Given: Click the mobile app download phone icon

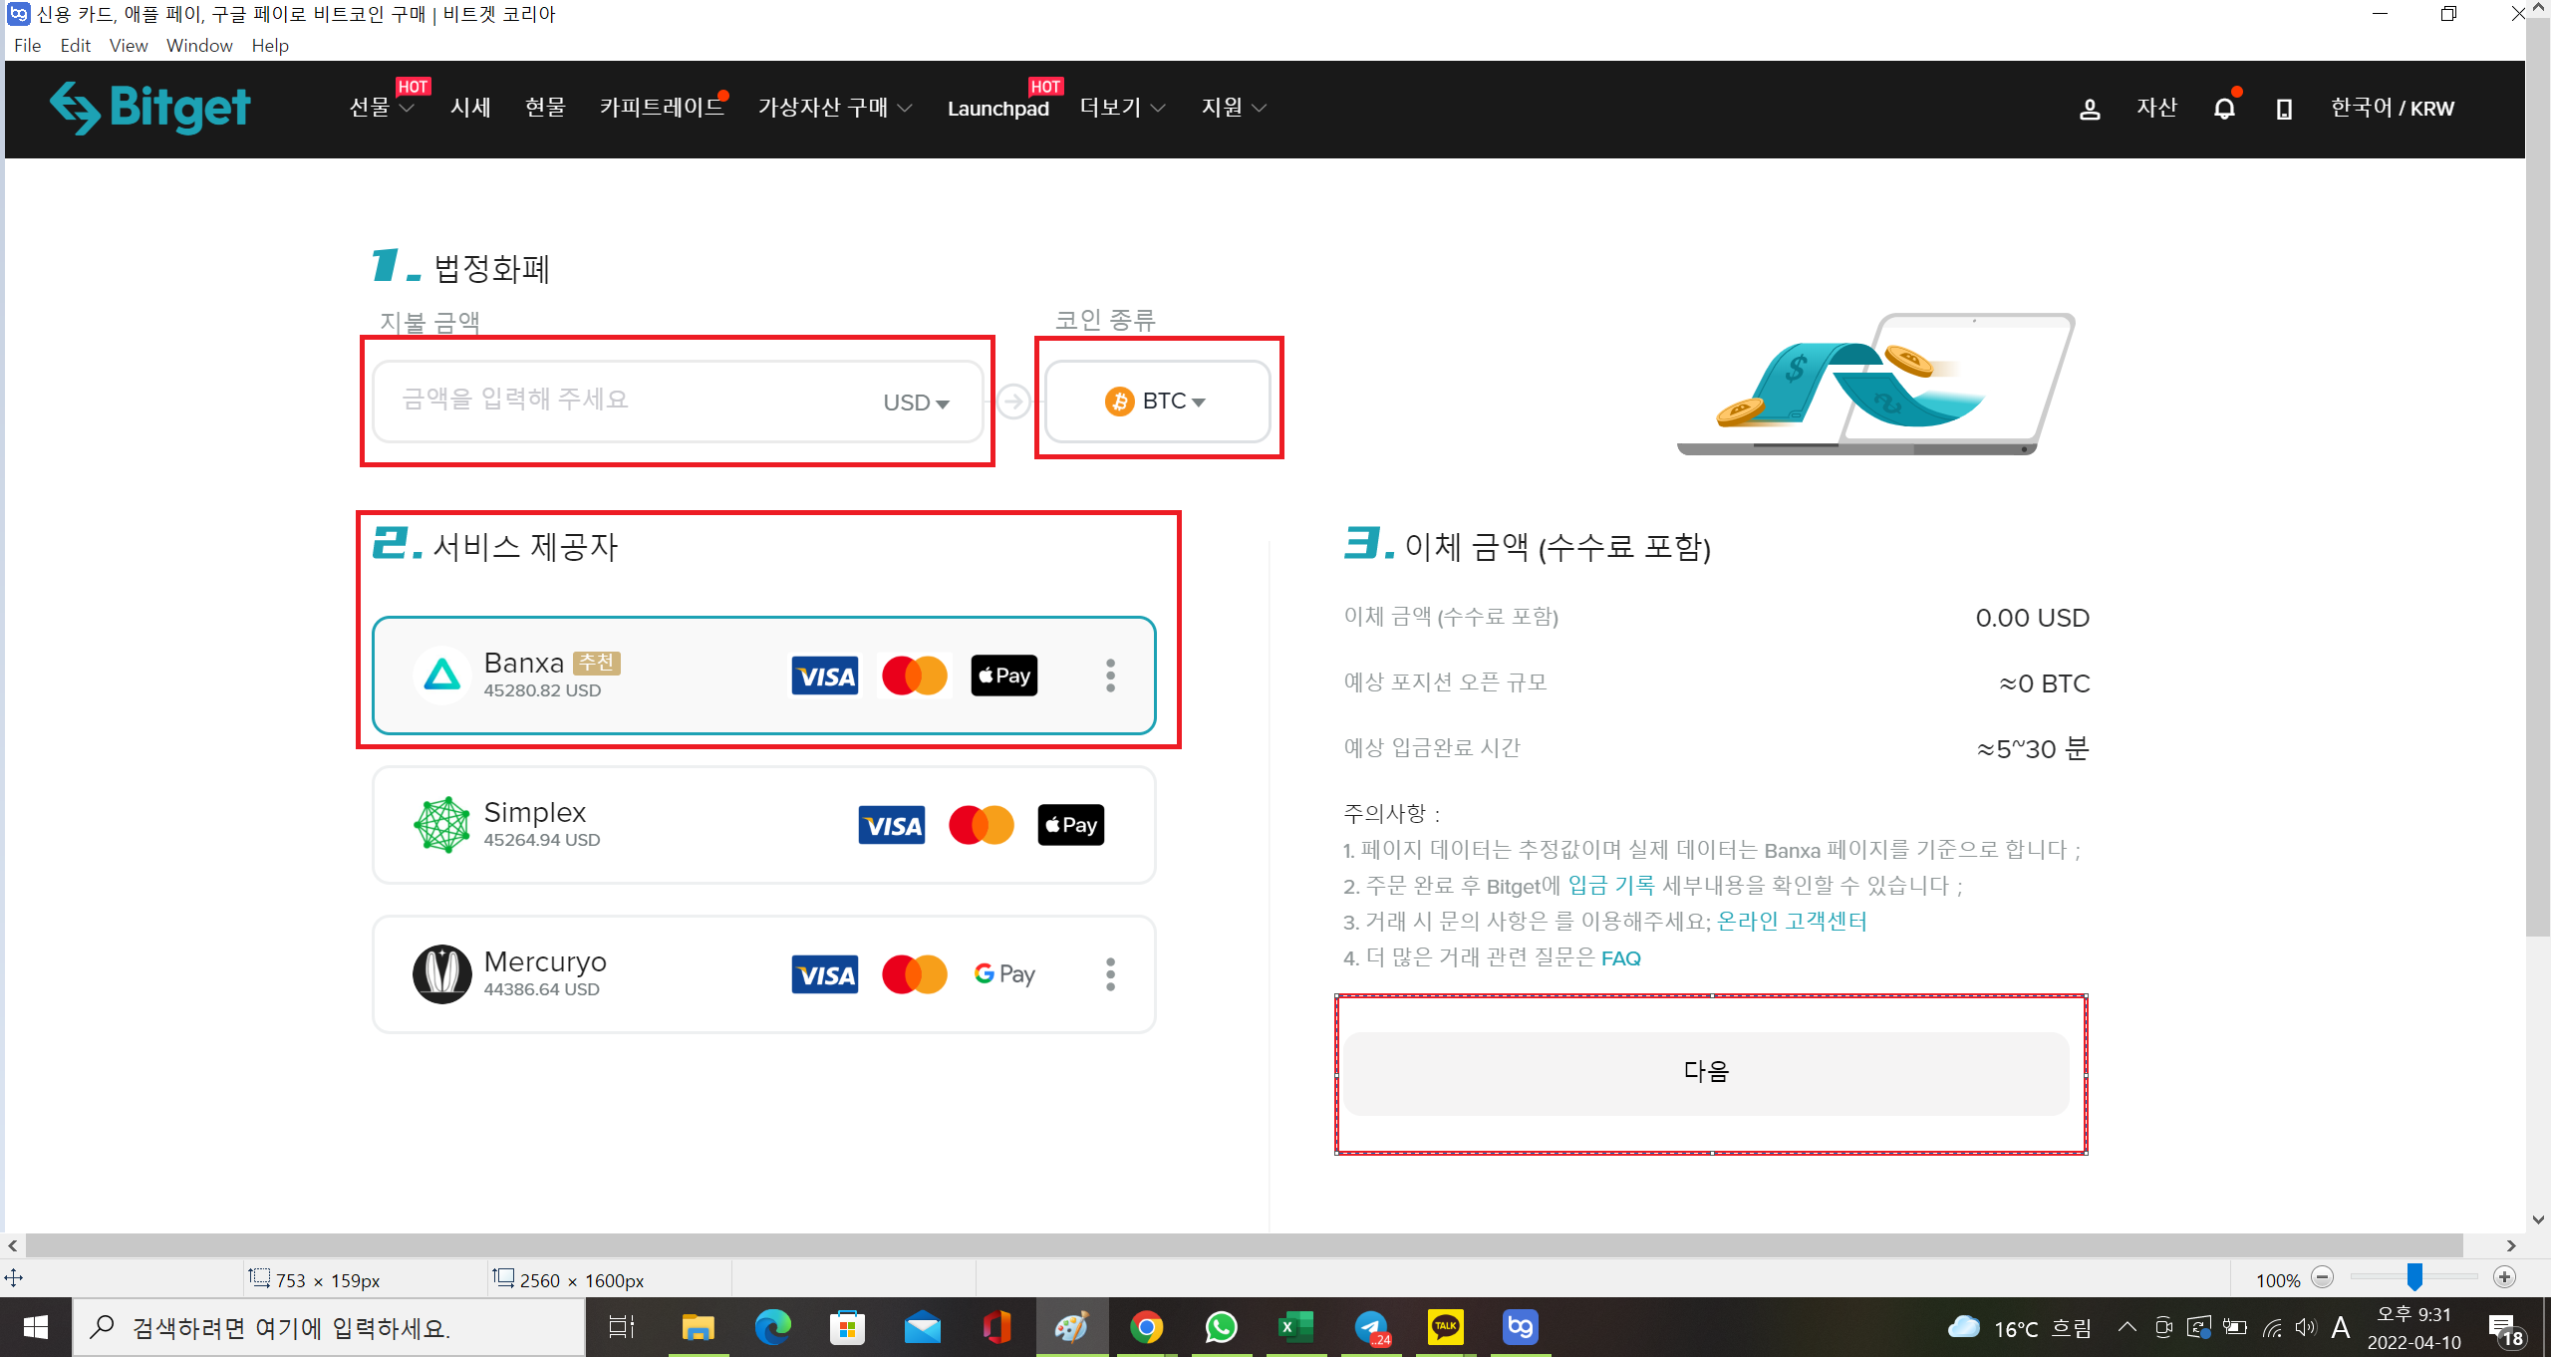Looking at the screenshot, I should click(x=2284, y=109).
